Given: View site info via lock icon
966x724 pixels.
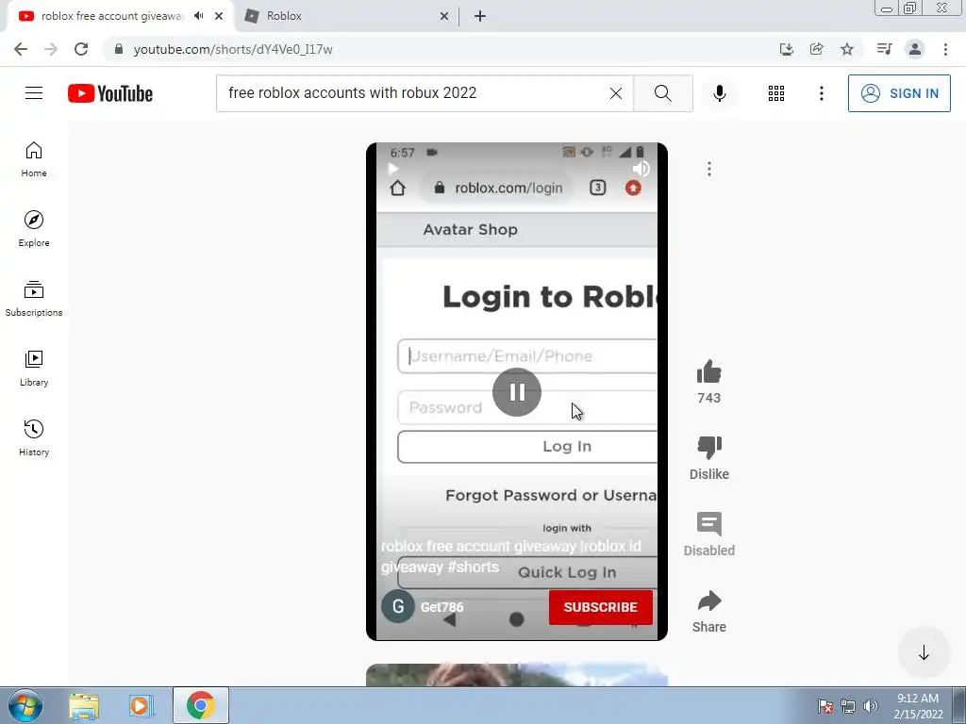Looking at the screenshot, I should point(119,49).
